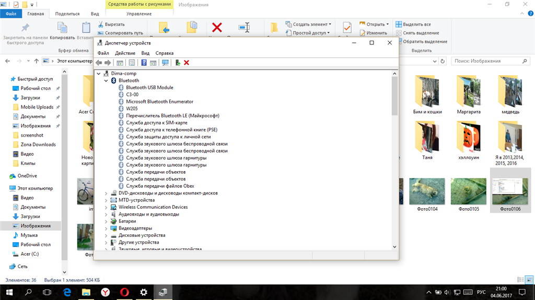Click Rename icon in Explorer ribbon
The width and height of the screenshot is (535, 300).
[x=245, y=27]
